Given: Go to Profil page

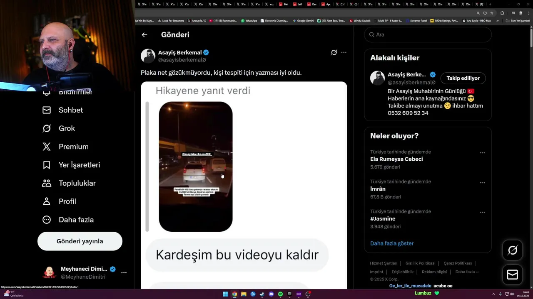Looking at the screenshot, I should click(x=59, y=201).
